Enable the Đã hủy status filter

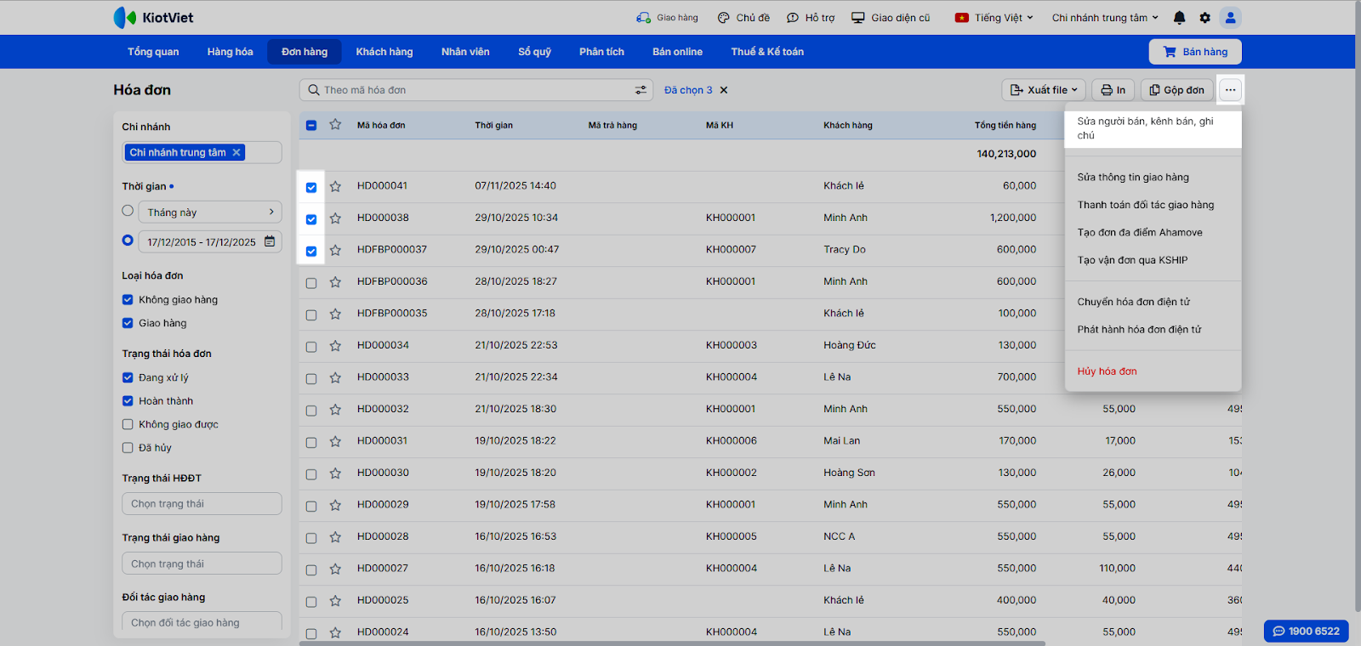click(128, 448)
